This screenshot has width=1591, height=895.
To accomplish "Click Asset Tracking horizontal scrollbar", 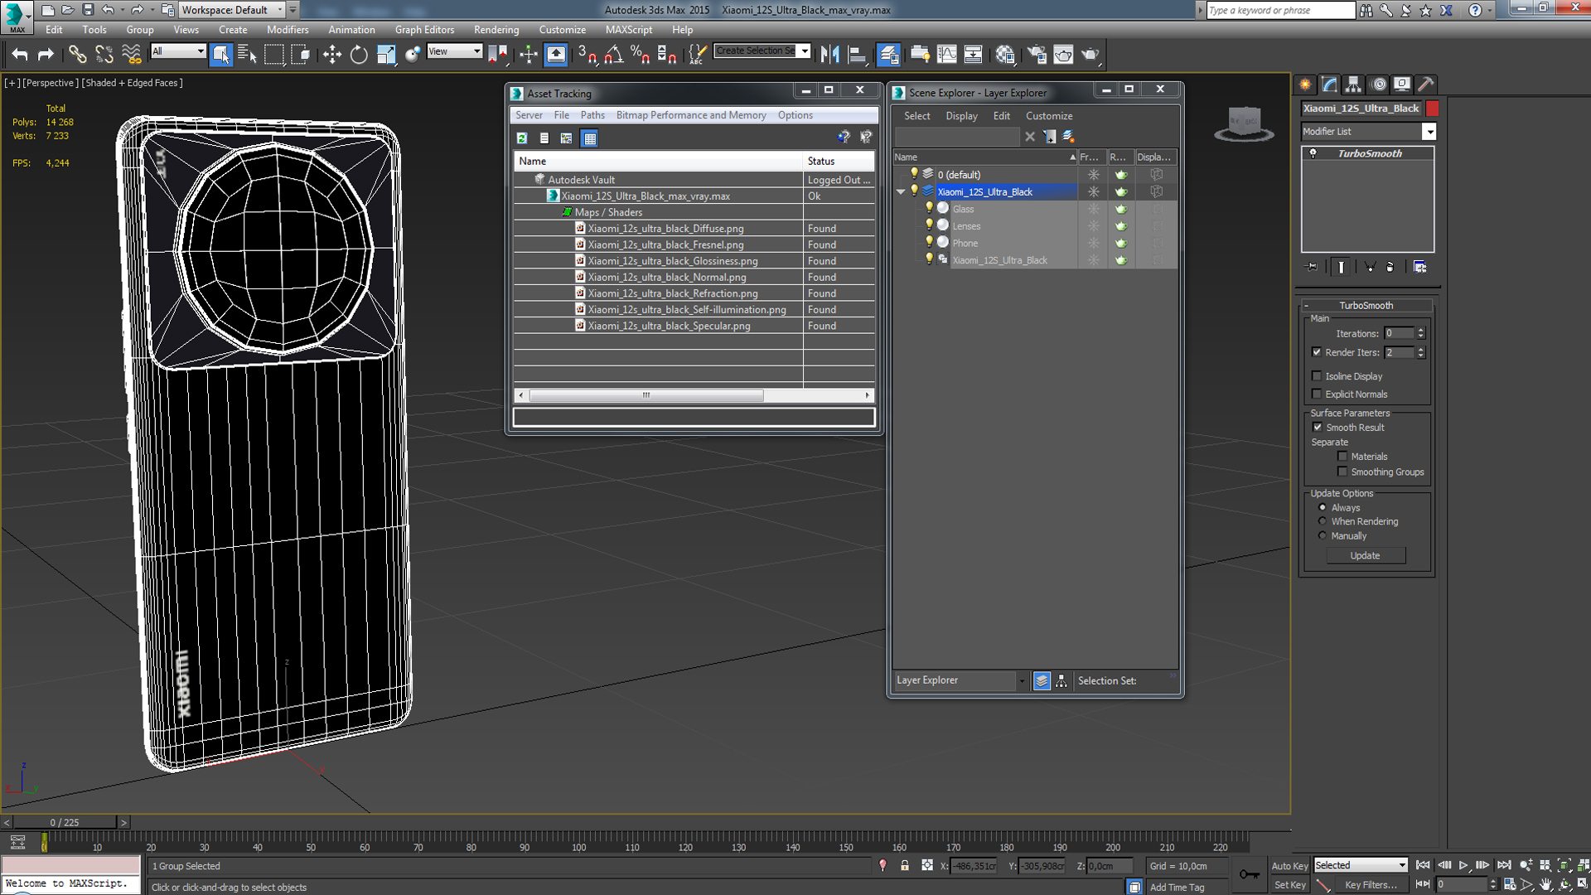I will (x=646, y=395).
